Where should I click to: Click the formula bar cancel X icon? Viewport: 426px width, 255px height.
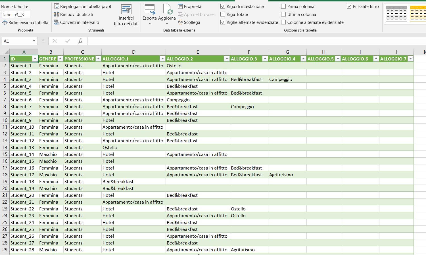tap(55, 41)
